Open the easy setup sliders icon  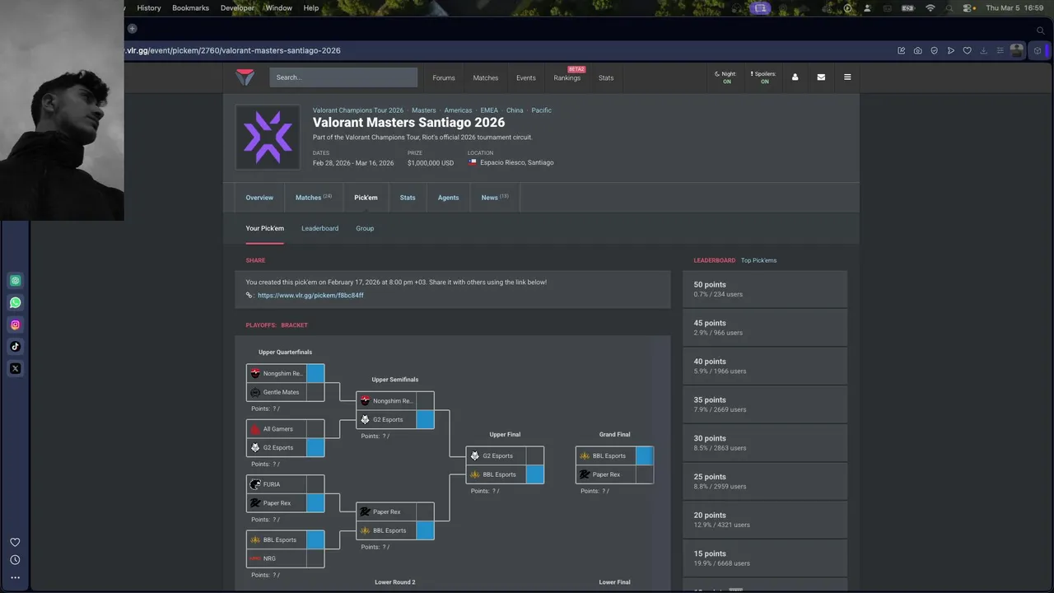1000,50
